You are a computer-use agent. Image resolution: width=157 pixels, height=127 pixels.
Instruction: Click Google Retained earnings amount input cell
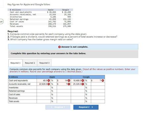pos(78,91)
